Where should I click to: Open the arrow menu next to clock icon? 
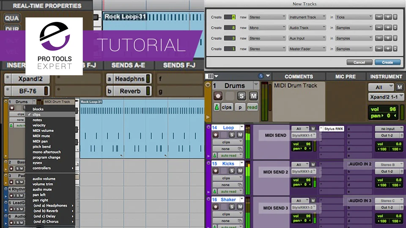pyautogui.click(x=268, y=76)
